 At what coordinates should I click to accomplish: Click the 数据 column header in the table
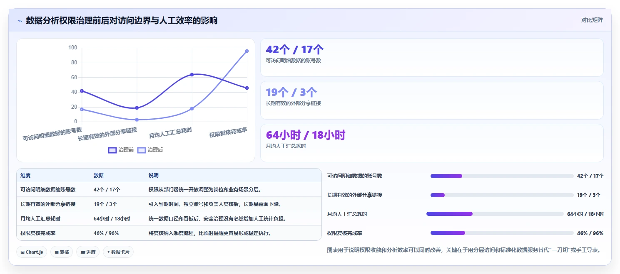[99, 176]
